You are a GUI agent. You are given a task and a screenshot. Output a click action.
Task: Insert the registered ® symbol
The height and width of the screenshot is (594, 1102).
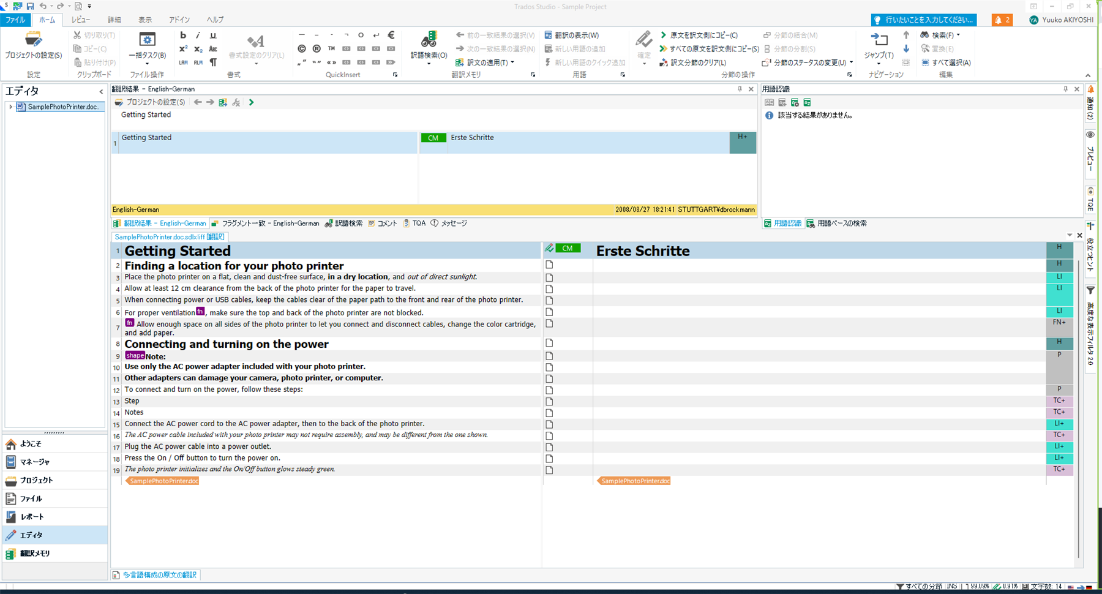[x=317, y=49]
